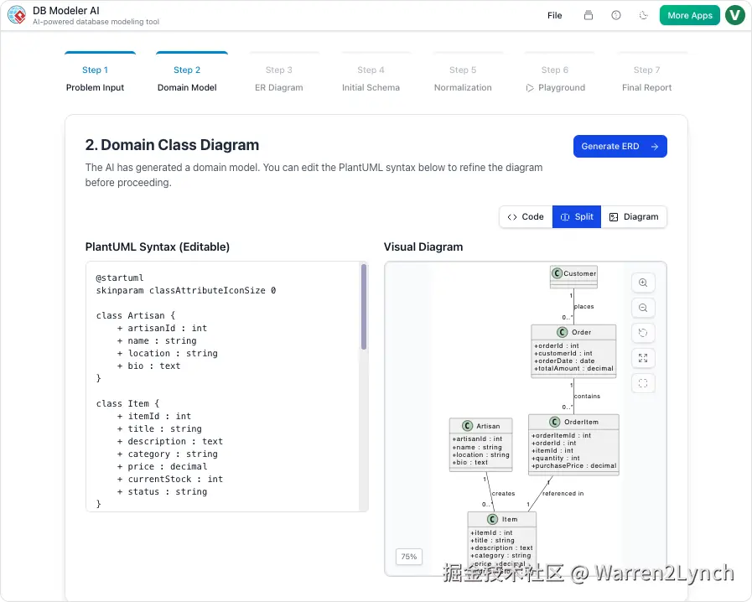Click the OrderItem class C icon
Screen dimensions: 752x602
click(555, 422)
